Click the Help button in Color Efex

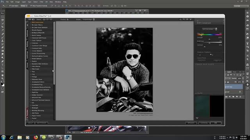(x=30, y=123)
